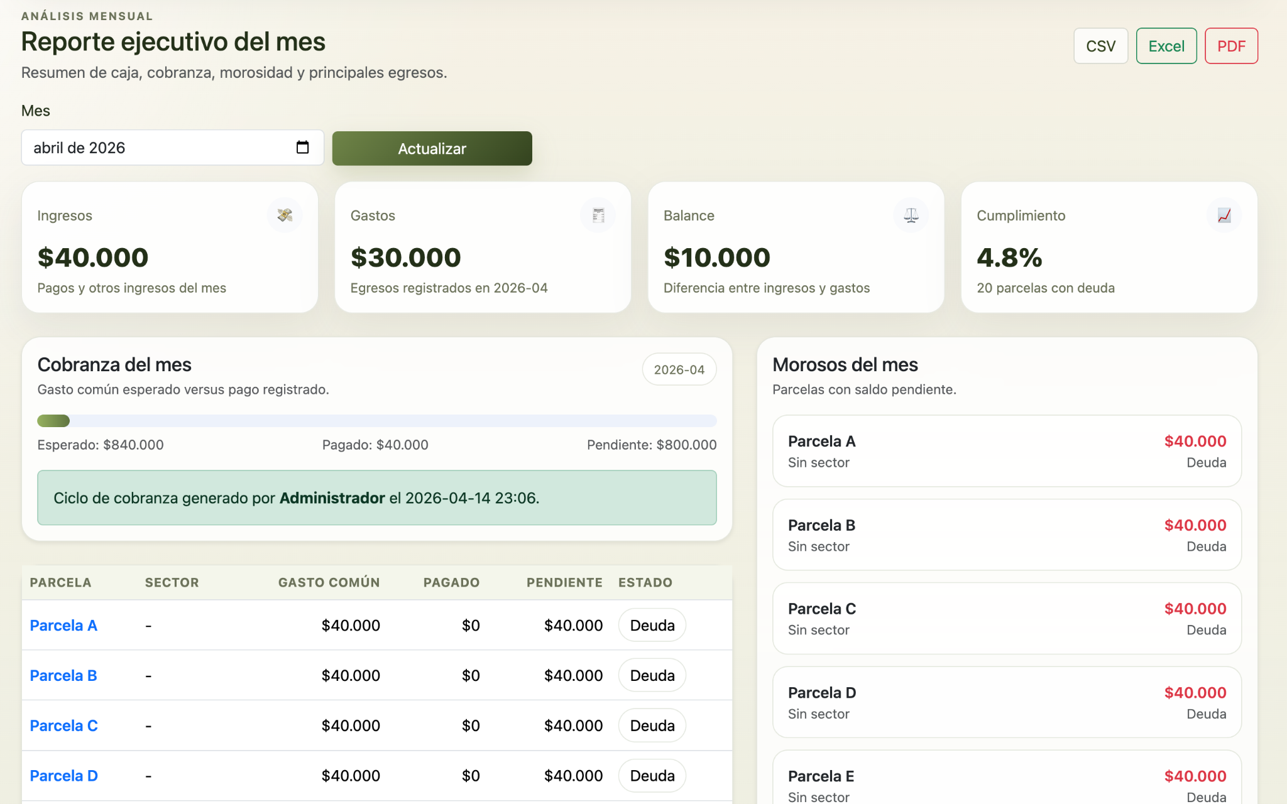Export report as Excel
Viewport: 1287px width, 804px height.
point(1166,46)
